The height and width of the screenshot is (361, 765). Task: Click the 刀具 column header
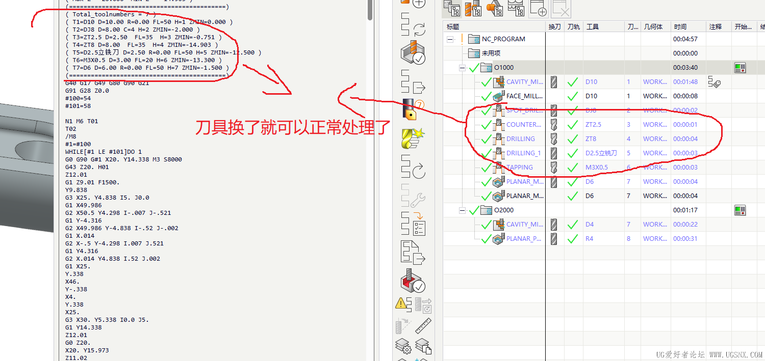point(593,26)
